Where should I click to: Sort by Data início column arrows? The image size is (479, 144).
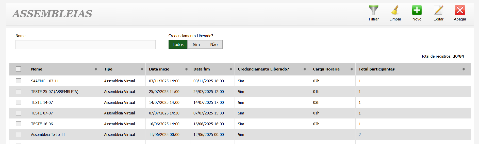[186, 69]
